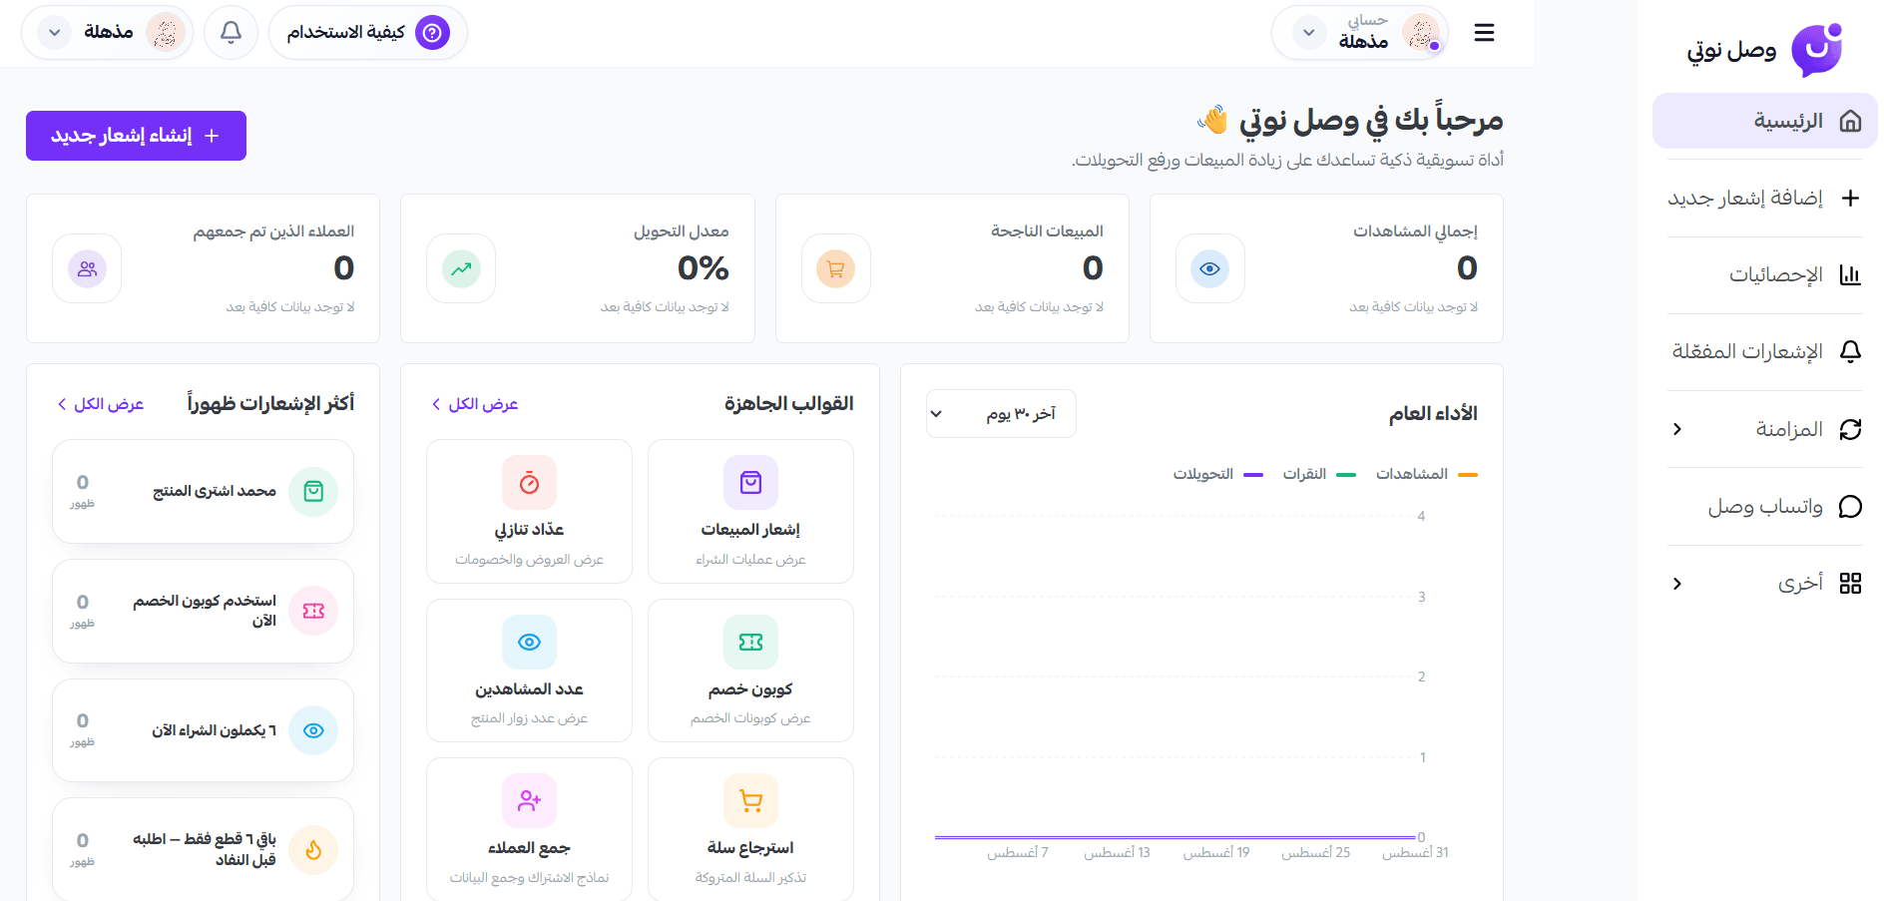The image size is (1884, 901).
Task: Click the home icon in sidebar
Action: [x=1850, y=121]
